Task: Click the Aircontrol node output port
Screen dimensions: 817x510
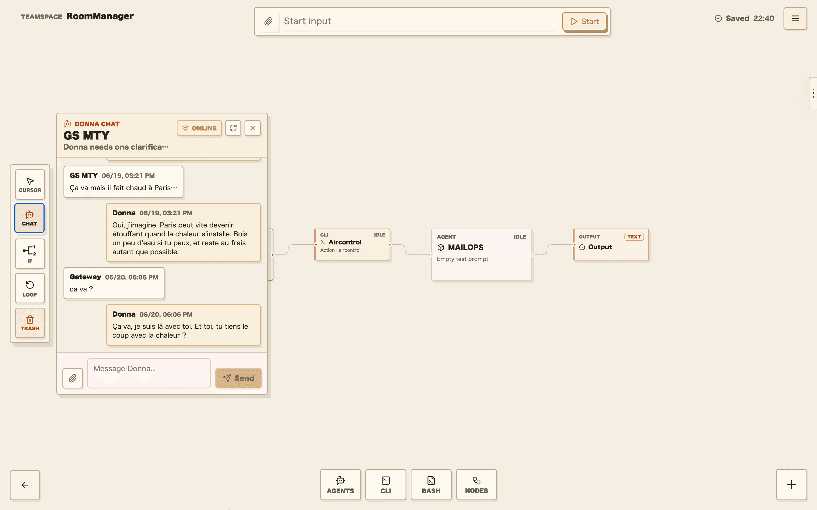Action: point(390,244)
